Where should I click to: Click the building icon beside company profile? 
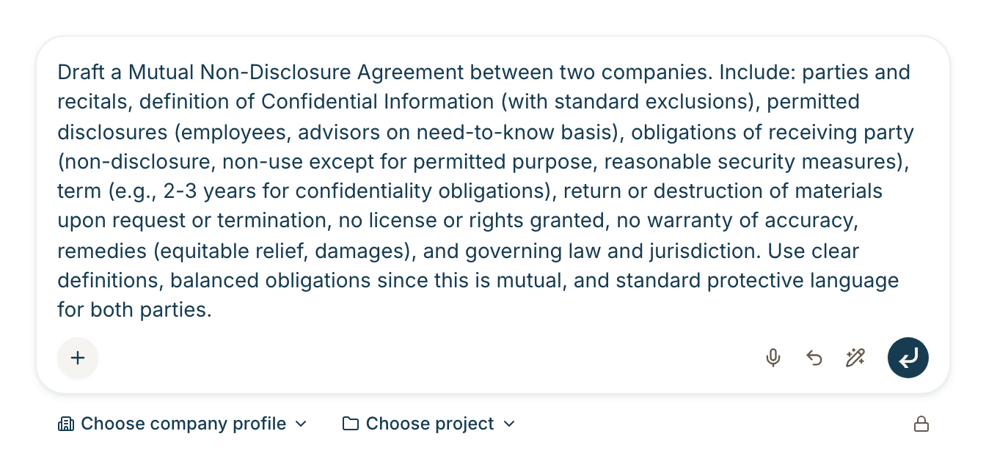click(66, 424)
